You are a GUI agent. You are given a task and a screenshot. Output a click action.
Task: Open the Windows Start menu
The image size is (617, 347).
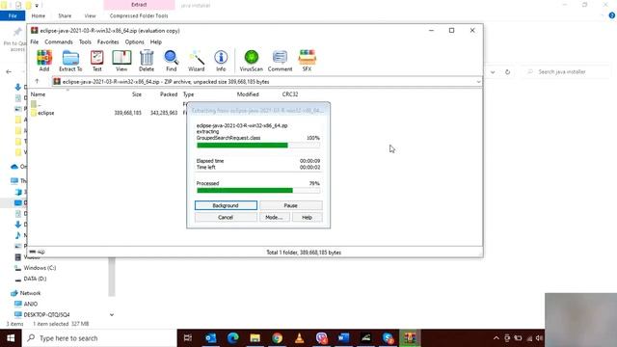tap(11, 338)
